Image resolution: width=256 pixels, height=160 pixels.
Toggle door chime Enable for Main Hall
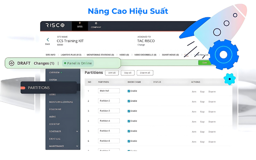tap(129, 91)
